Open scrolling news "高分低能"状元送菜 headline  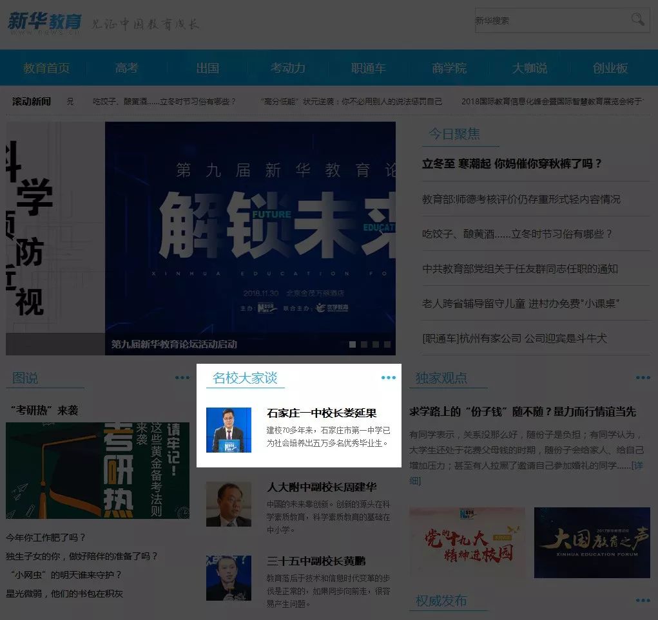point(351,102)
